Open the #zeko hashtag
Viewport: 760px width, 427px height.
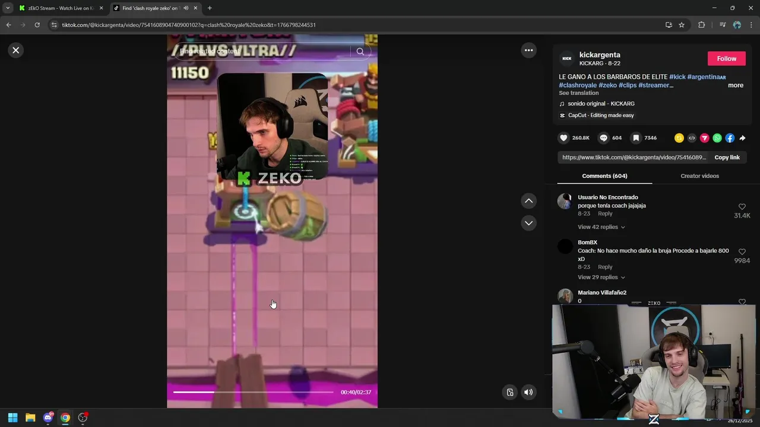click(x=607, y=85)
